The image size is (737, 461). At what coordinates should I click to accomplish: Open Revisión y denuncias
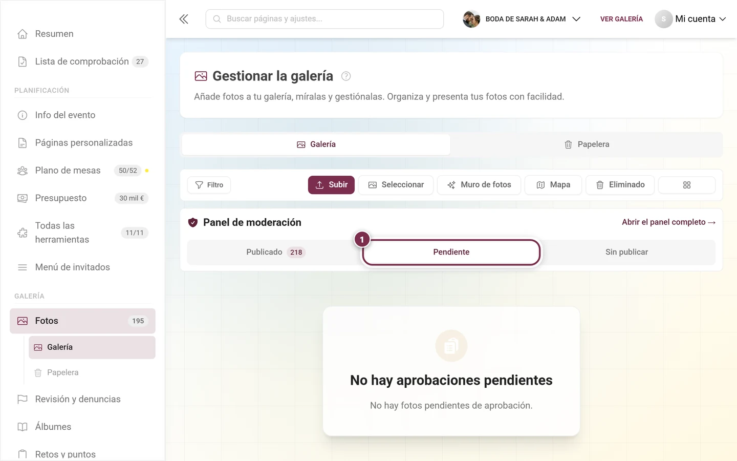pos(82,400)
